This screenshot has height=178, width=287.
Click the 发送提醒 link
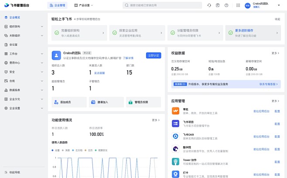[99, 73]
